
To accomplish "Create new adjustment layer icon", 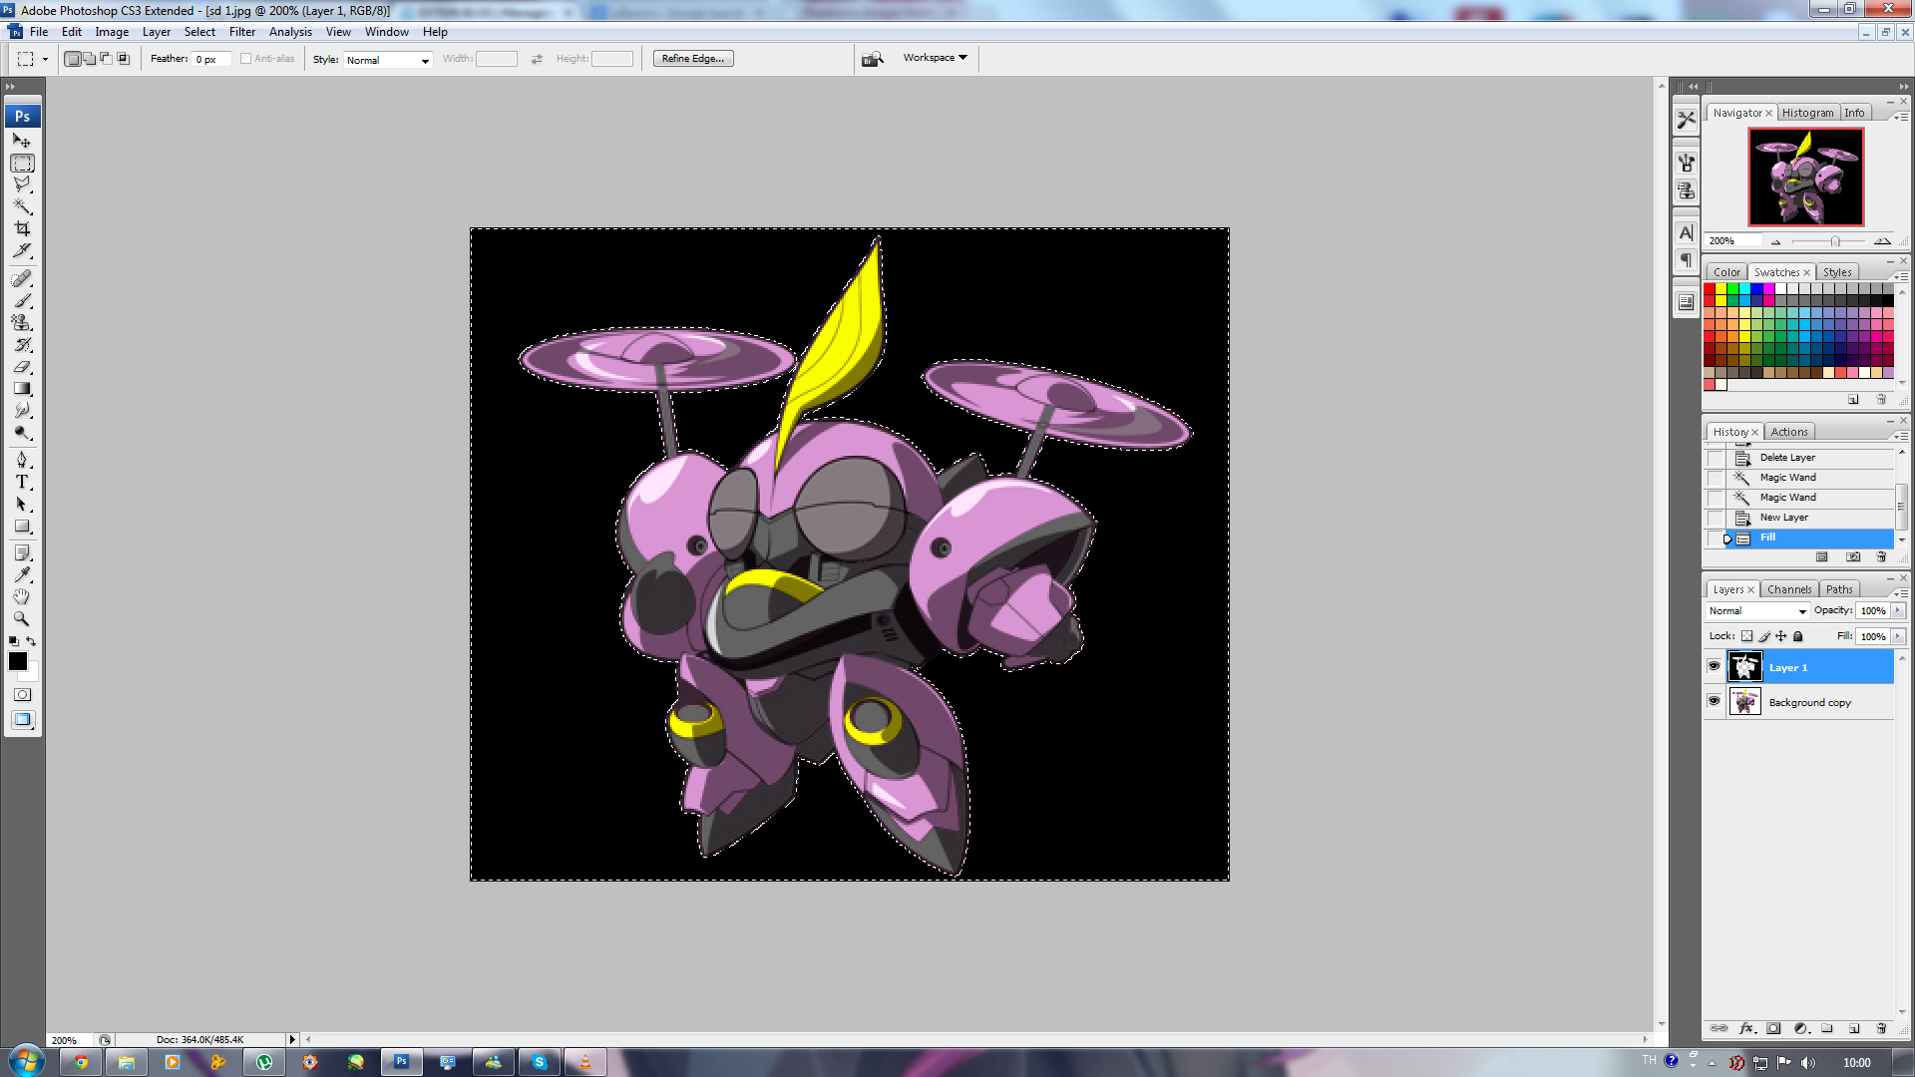I will pyautogui.click(x=1801, y=1028).
